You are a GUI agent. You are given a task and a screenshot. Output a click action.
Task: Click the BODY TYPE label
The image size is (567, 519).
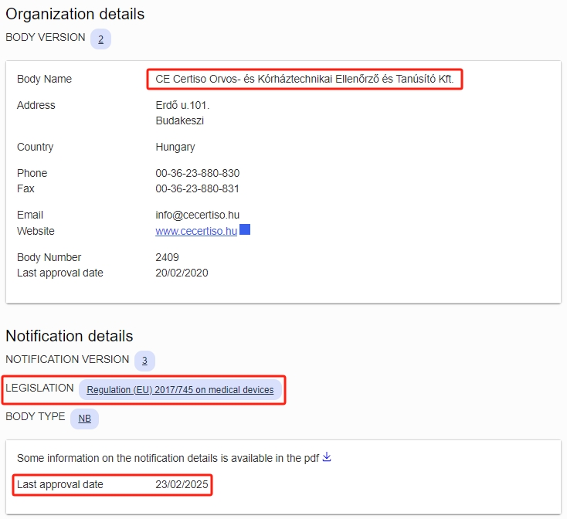click(x=36, y=416)
